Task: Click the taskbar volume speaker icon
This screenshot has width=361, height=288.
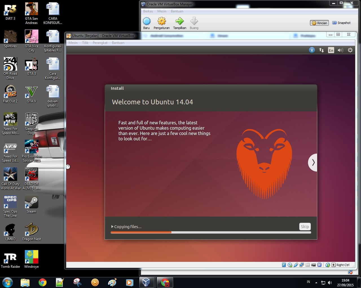Action: [330, 283]
